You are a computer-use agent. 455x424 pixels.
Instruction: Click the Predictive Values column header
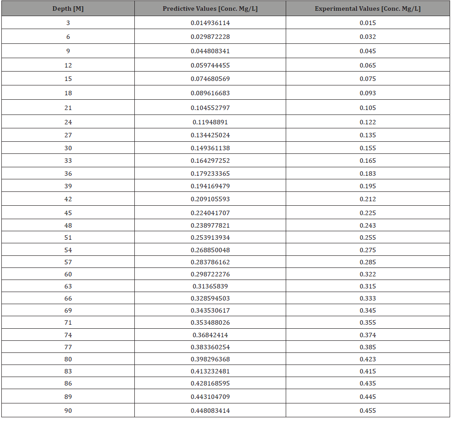coord(210,8)
